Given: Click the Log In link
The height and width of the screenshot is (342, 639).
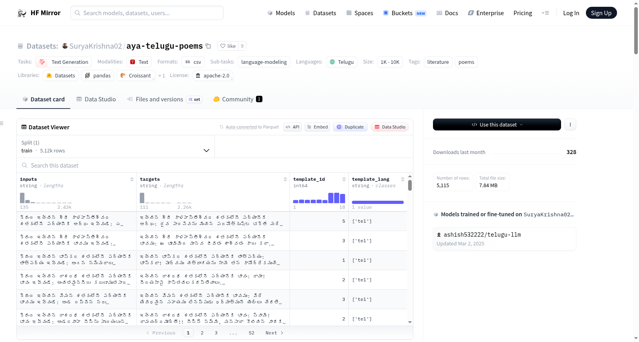Looking at the screenshot, I should click(x=571, y=13).
